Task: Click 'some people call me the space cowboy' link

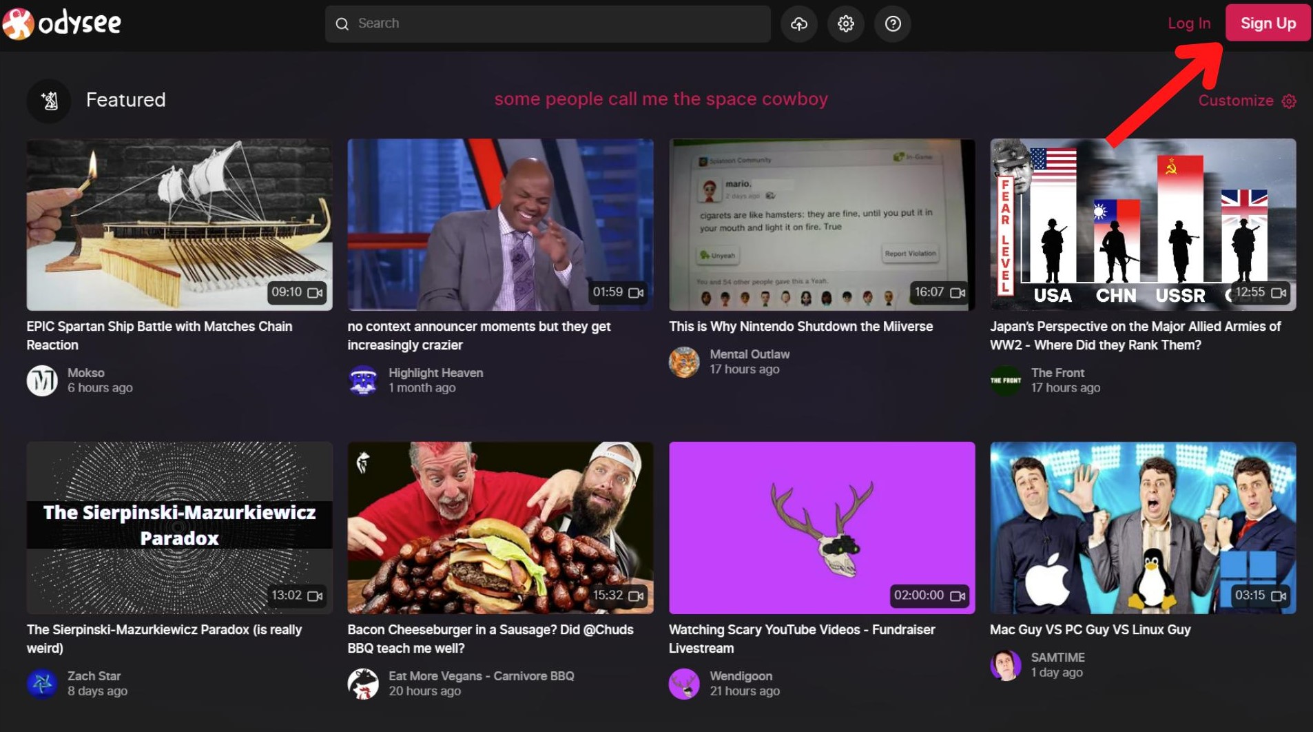Action: point(661,99)
